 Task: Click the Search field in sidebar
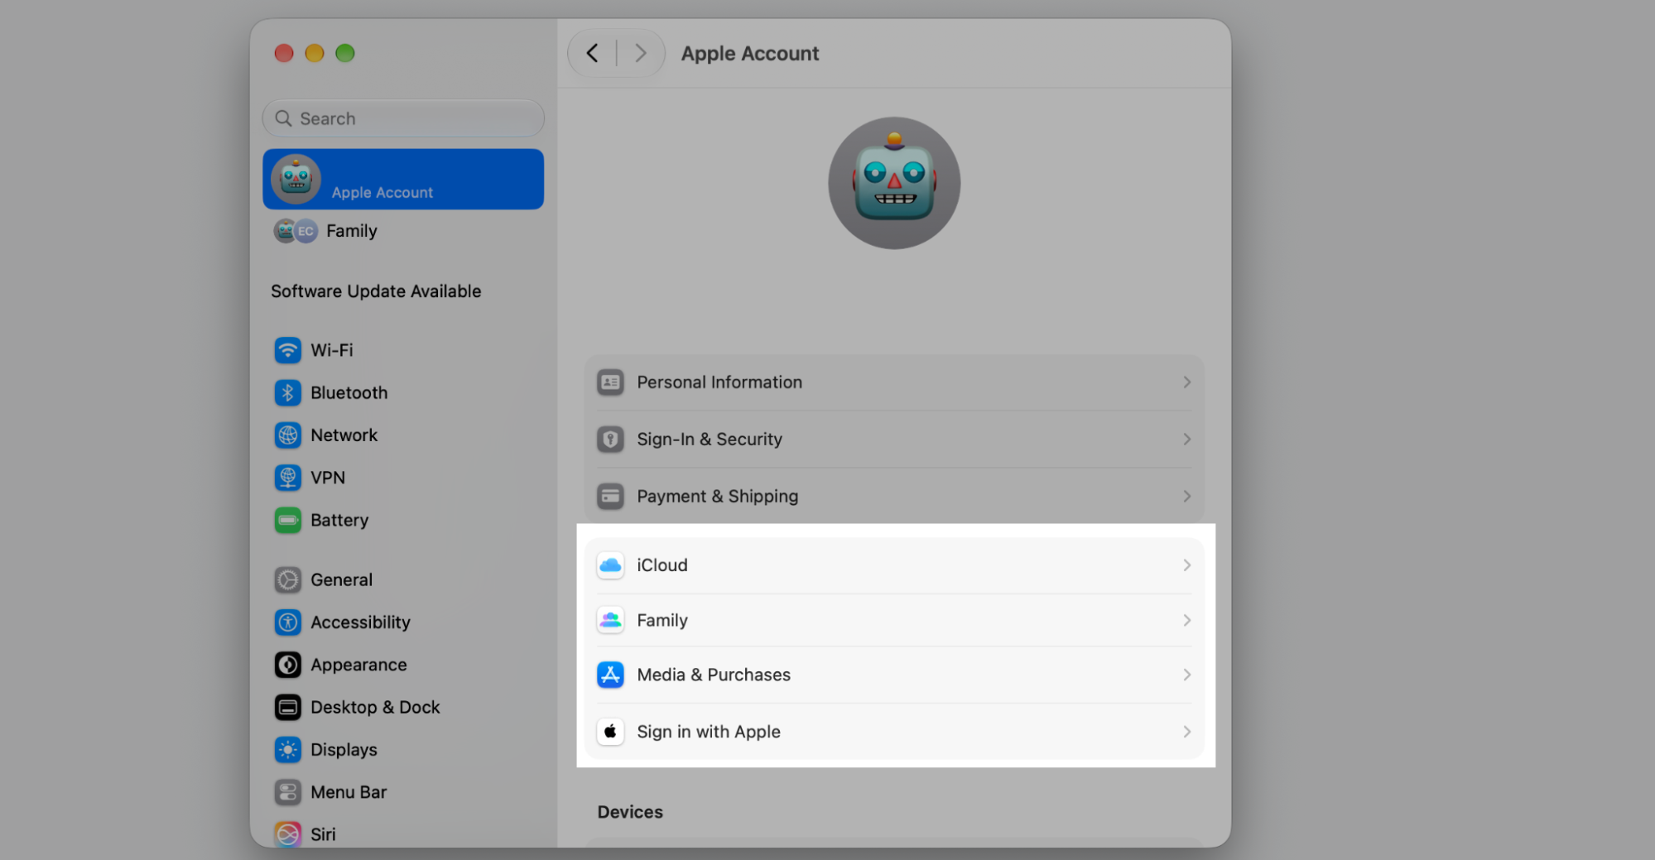(x=403, y=118)
